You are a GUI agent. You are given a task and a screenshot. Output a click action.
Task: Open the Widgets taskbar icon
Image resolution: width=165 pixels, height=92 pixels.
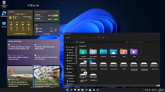[79, 90]
